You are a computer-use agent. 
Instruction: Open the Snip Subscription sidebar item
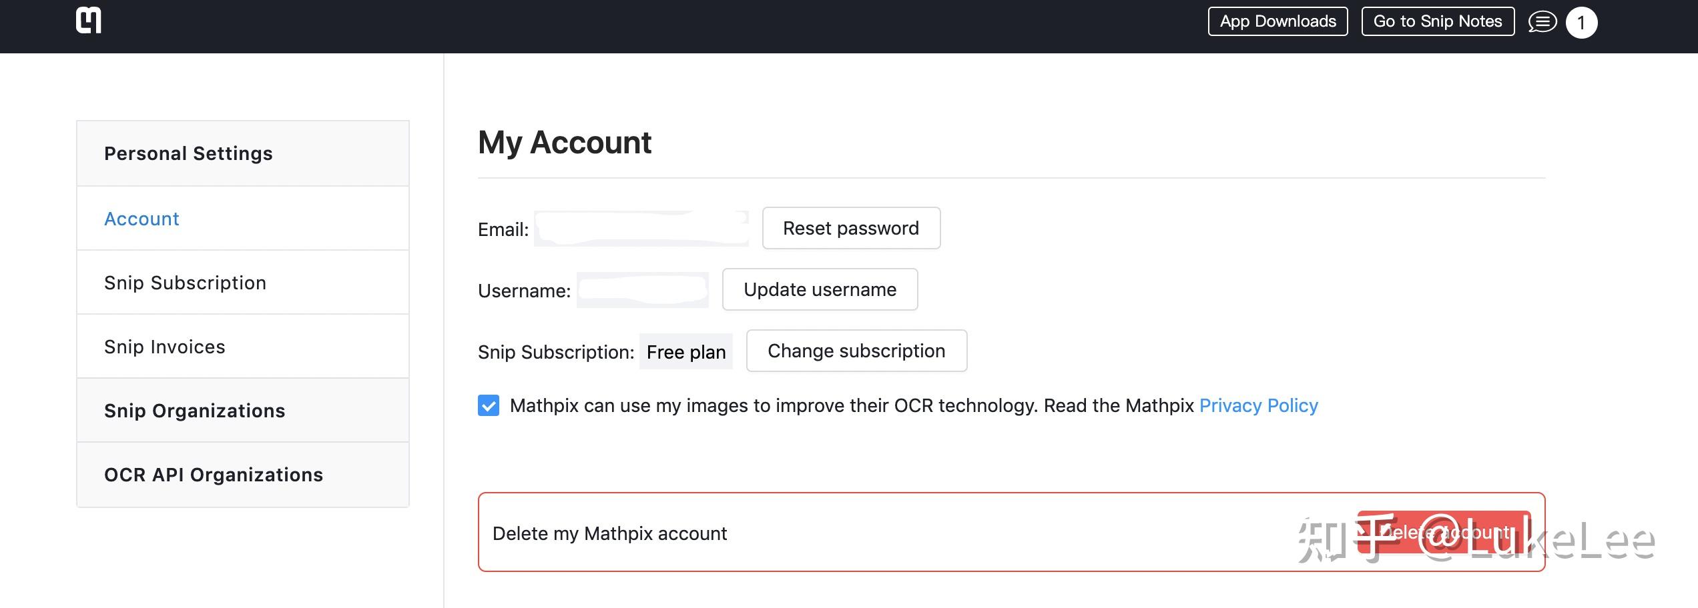[185, 283]
